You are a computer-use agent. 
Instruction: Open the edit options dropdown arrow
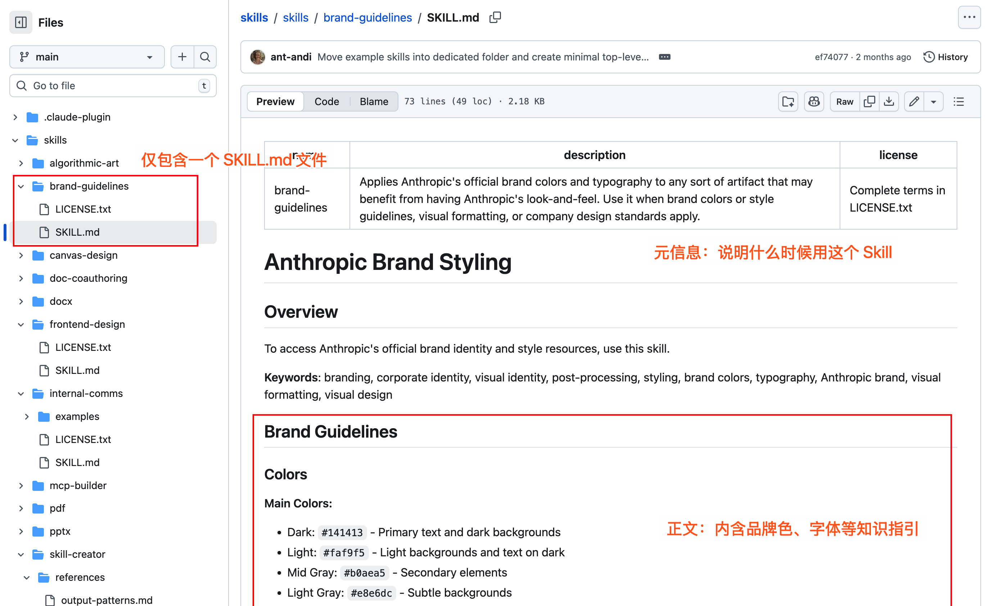934,101
